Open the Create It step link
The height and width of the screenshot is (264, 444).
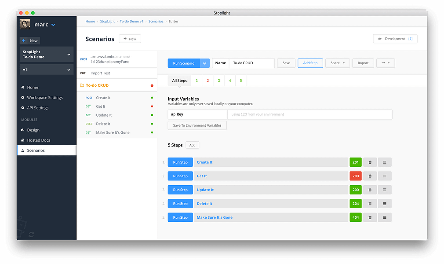coord(204,162)
